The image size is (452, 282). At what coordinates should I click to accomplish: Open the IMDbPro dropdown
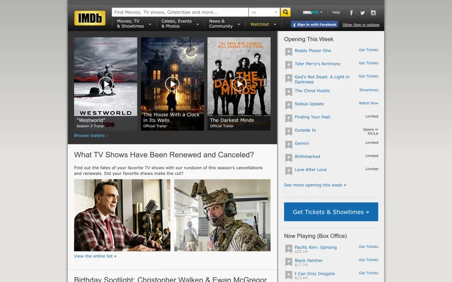[313, 12]
